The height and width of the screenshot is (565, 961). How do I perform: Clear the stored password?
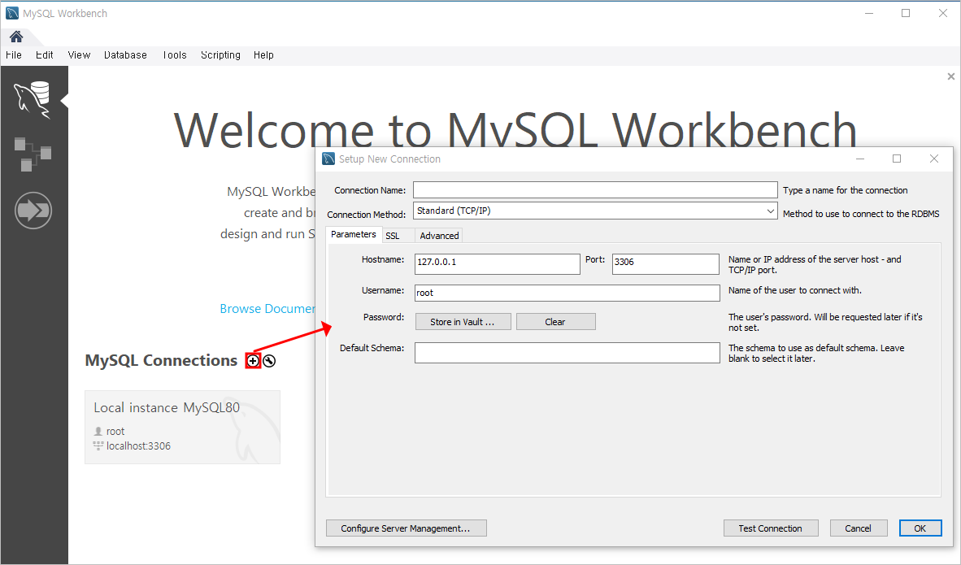click(x=555, y=322)
